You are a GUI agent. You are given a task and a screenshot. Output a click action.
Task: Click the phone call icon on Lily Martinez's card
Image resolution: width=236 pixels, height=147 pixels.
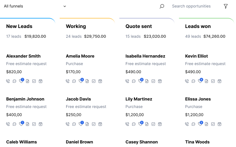click(x=127, y=124)
